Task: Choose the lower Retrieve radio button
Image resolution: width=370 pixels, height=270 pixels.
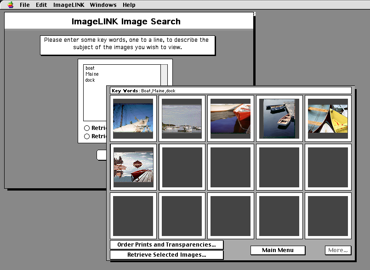Action: pyautogui.click(x=87, y=136)
